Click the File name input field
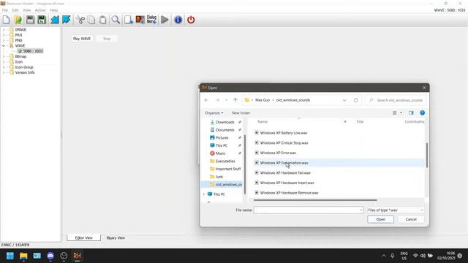Image resolution: width=468 pixels, height=263 pixels. pos(309,210)
